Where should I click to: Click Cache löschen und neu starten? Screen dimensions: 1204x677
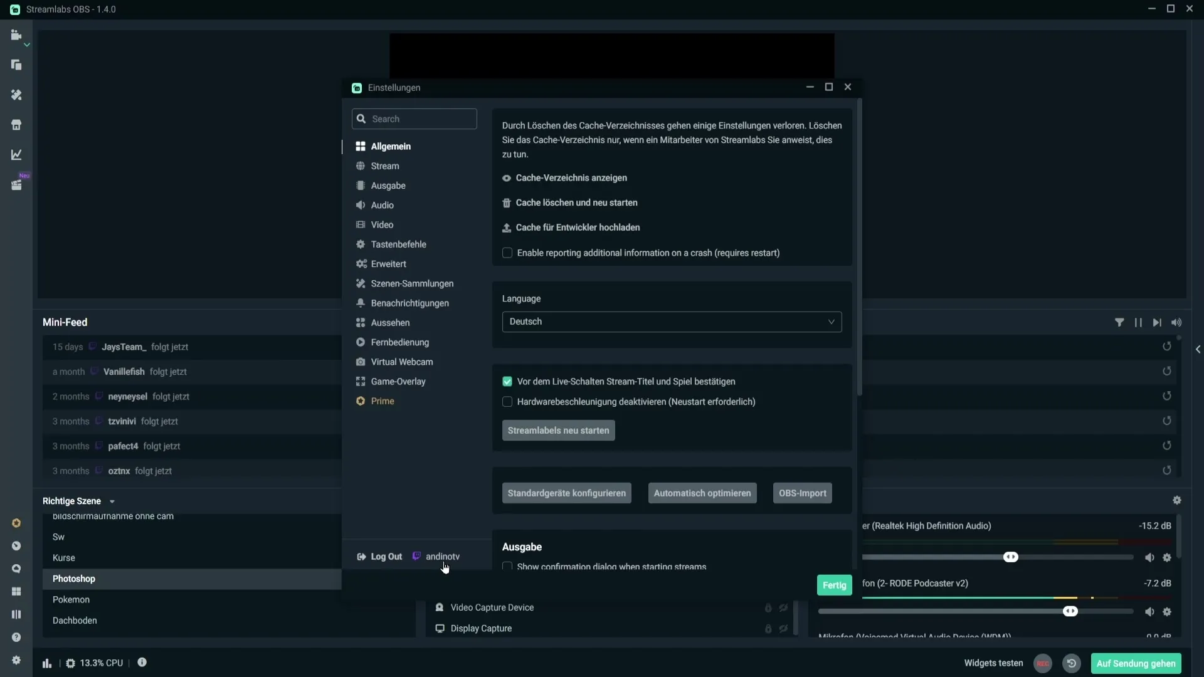click(x=576, y=202)
